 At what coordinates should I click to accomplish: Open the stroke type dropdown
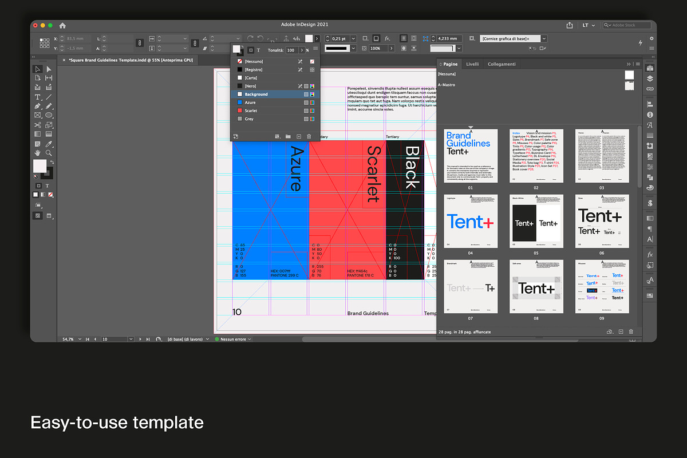(x=353, y=49)
